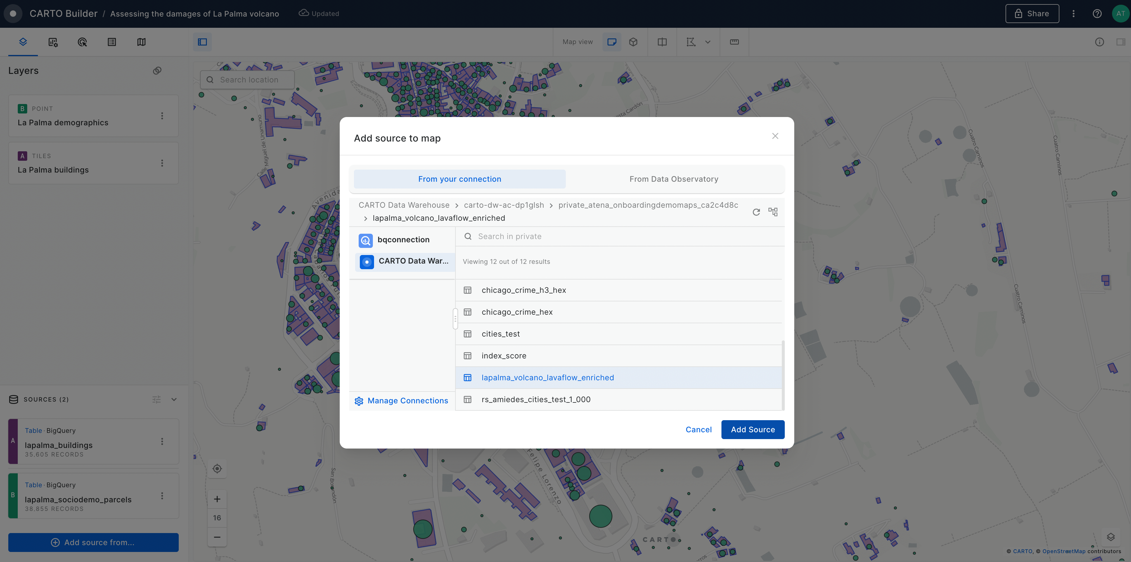
Task: Click the Search in private field
Action: (620, 236)
